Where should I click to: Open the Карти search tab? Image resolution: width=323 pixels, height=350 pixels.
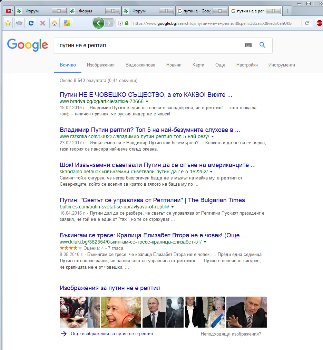(198, 65)
